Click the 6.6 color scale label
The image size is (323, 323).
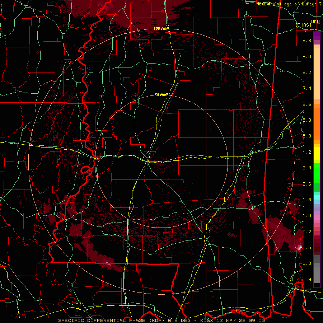307,104
